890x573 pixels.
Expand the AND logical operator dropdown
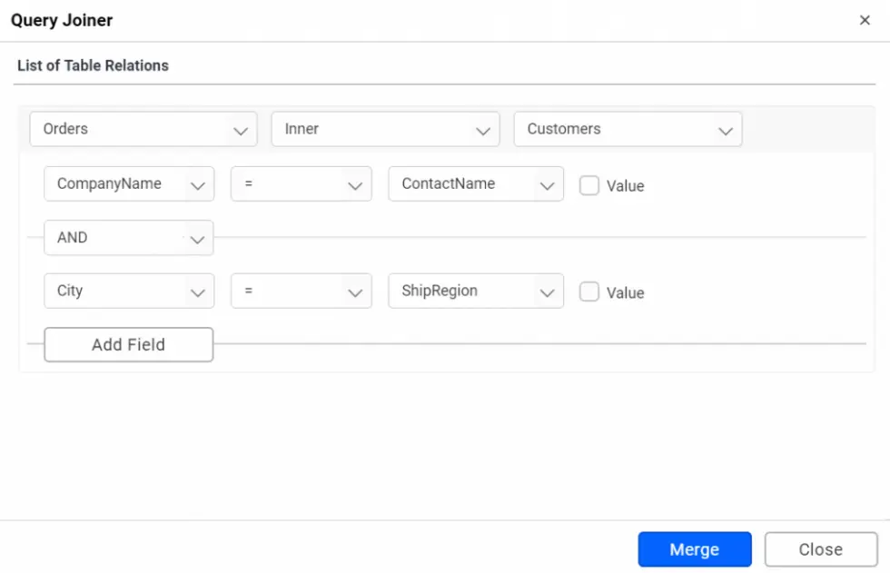point(128,238)
